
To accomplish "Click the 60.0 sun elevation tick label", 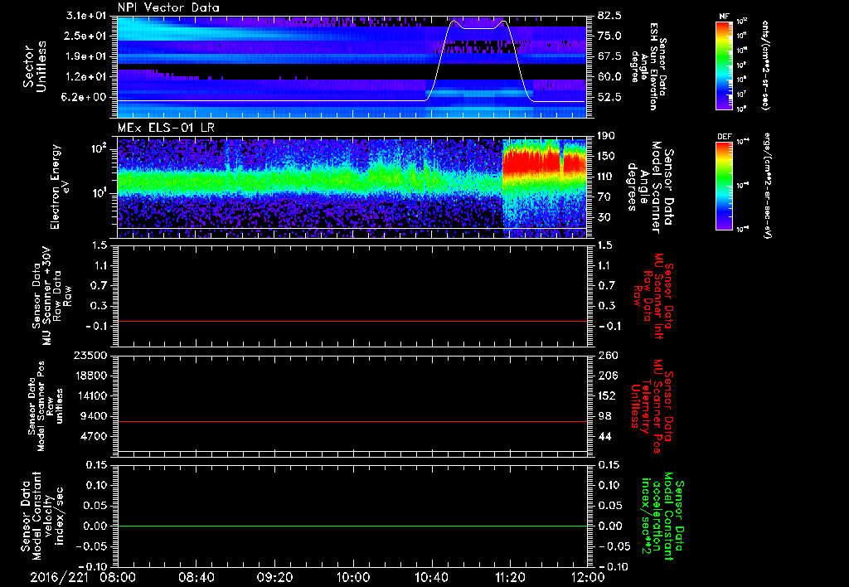I will (609, 77).
